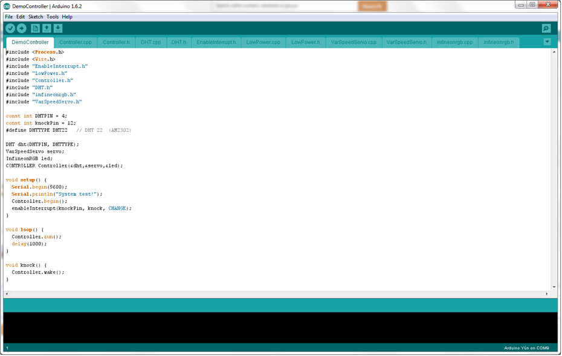Image resolution: width=562 pixels, height=356 pixels.
Task: Click the 'Controller.wake();' line
Action: pos(38,272)
